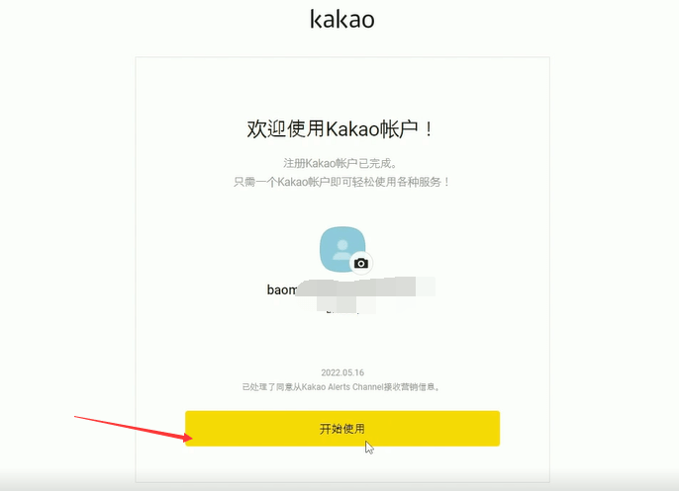Click the blurred account name area
The width and height of the screenshot is (679, 491).
(x=366, y=287)
